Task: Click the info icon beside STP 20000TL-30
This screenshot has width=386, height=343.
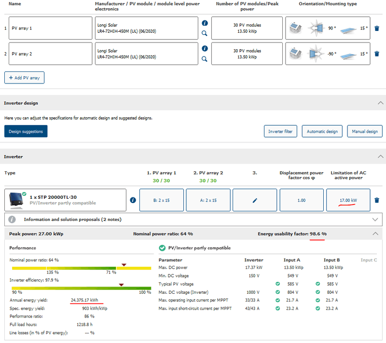Action: point(133,200)
